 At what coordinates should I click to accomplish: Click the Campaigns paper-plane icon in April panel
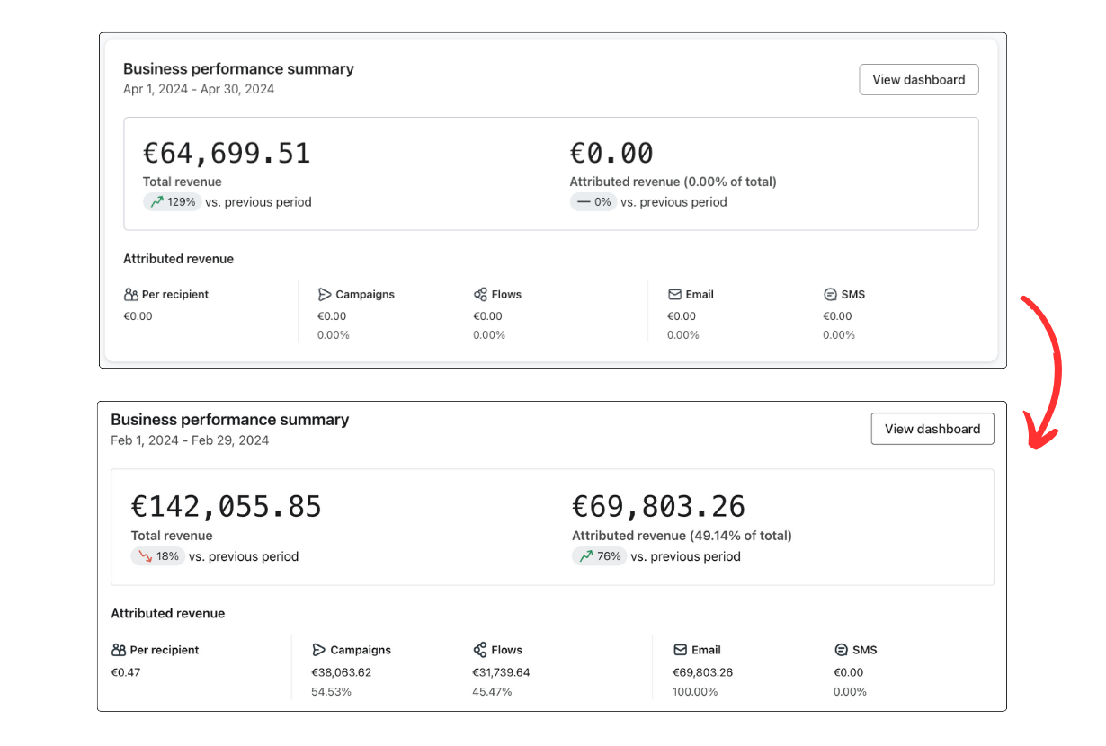point(325,295)
